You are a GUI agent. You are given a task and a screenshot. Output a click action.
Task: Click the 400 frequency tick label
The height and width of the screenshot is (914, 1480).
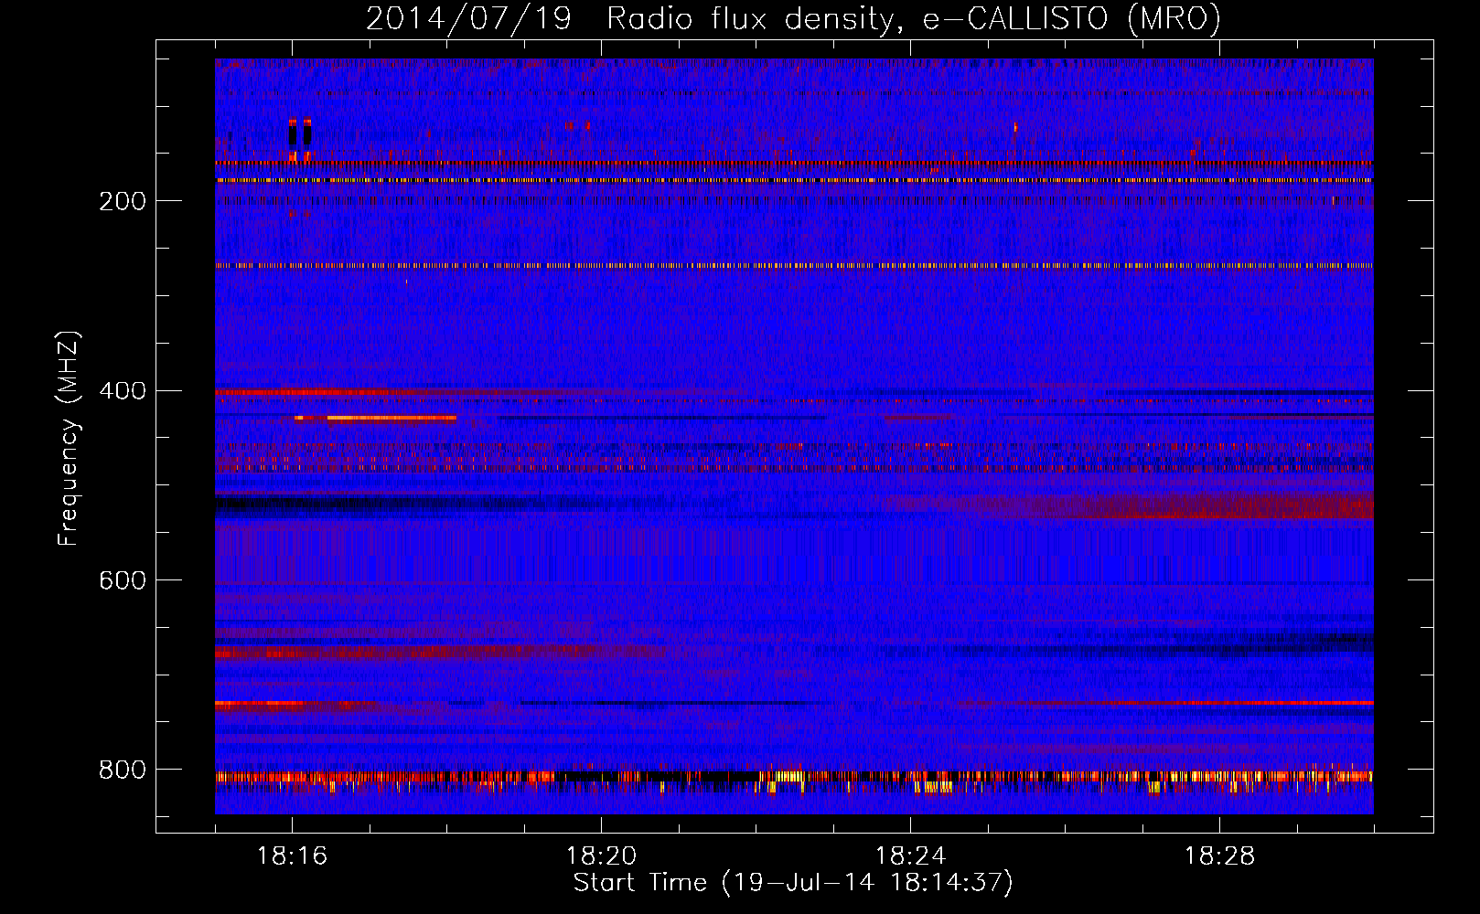123,391
